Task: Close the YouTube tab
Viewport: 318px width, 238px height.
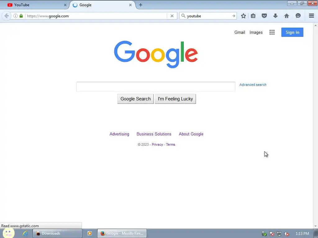Action: point(65,5)
